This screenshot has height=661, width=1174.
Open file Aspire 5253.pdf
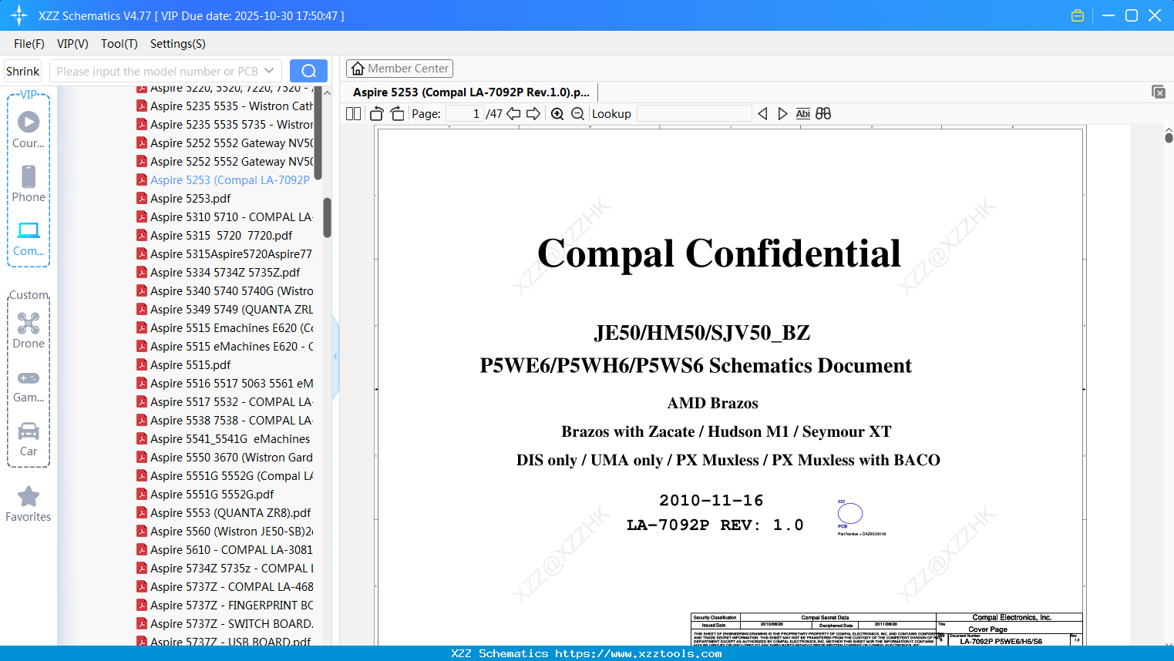coord(190,199)
